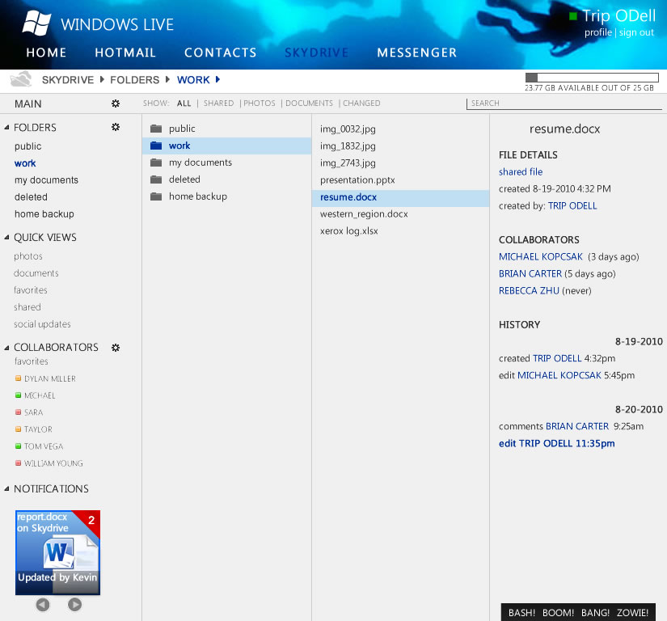Image resolution: width=667 pixels, height=621 pixels.
Task: Click William Young's red status icon
Action: pyautogui.click(x=18, y=463)
